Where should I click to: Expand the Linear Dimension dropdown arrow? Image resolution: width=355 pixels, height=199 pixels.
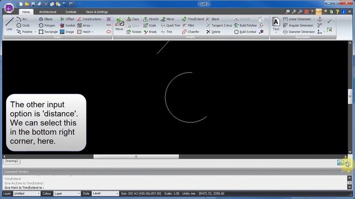point(314,19)
